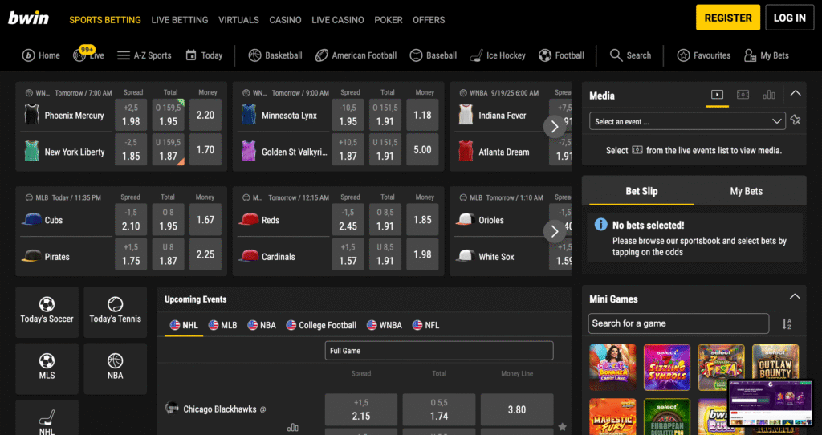Collapse the Media panel

[796, 93]
